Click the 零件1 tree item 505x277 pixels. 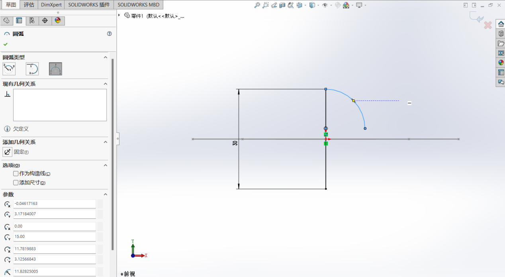click(155, 16)
